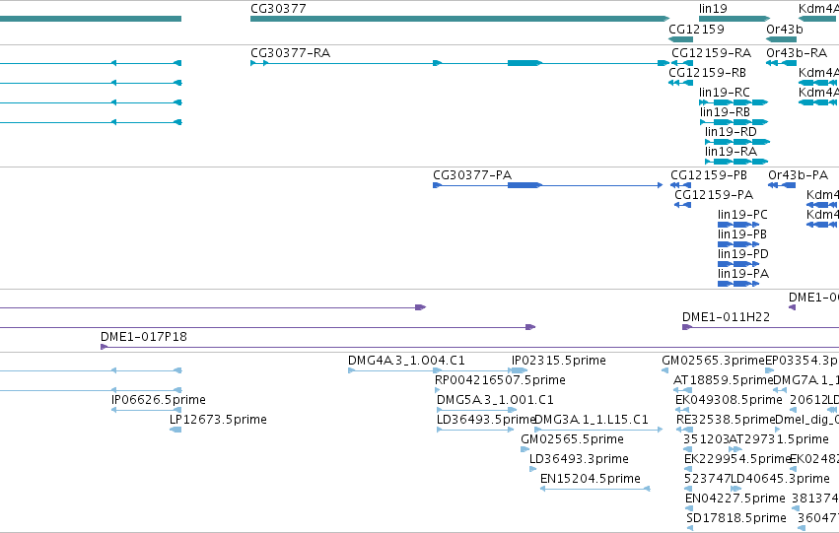Screen dimensions: 839x533
Task: Select the LD36493.5prime EST feature
Action: 476,430
